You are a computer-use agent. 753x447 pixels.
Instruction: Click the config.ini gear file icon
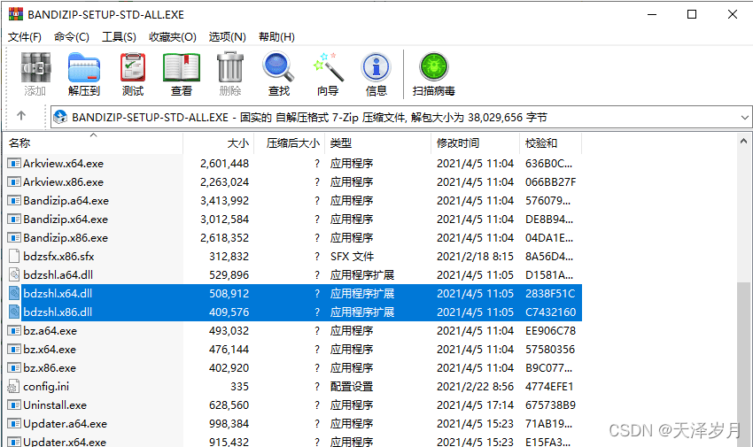13,387
